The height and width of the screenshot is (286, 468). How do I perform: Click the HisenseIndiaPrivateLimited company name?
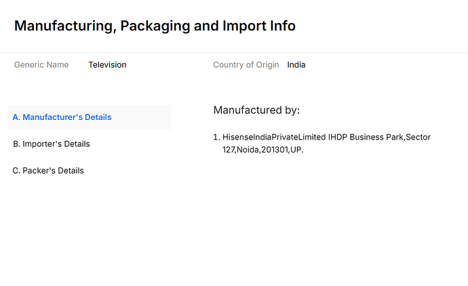pyautogui.click(x=274, y=137)
